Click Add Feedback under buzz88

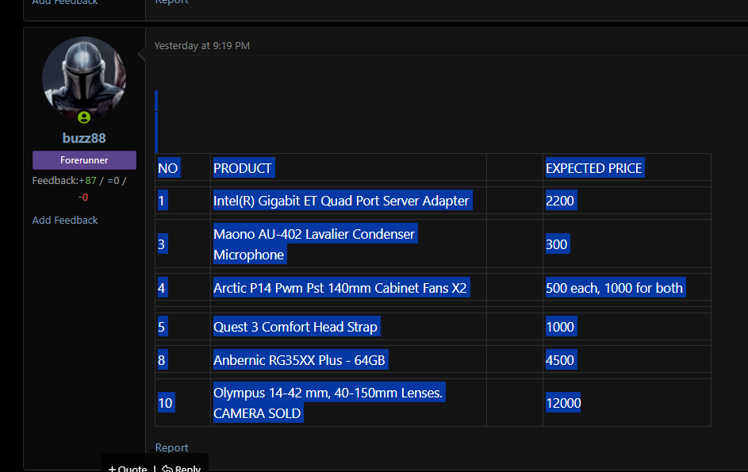pyautogui.click(x=65, y=220)
